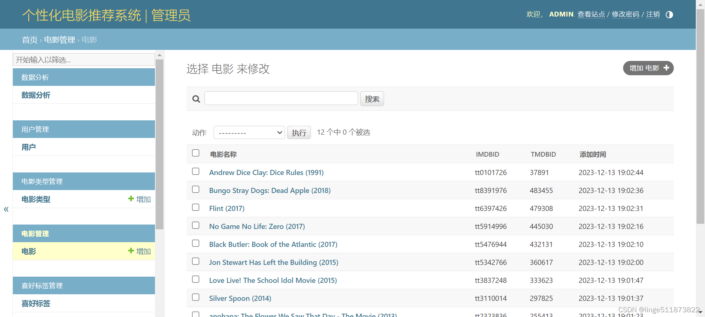Open the 动作 action dropdown
705x317 pixels.
[249, 132]
